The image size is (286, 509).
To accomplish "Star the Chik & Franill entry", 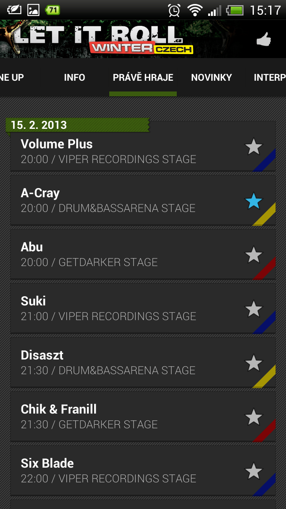I will [x=253, y=417].
